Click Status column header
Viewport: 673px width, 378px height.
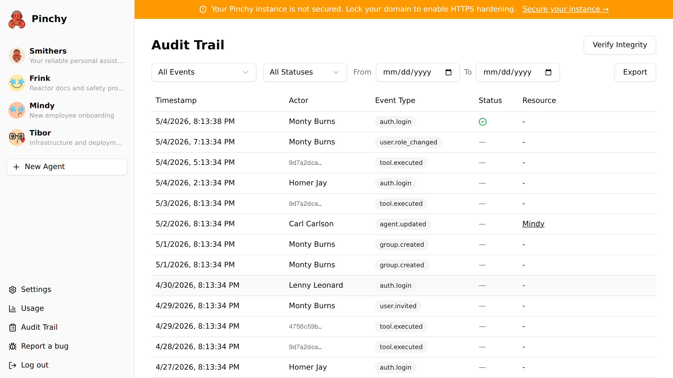pyautogui.click(x=490, y=100)
